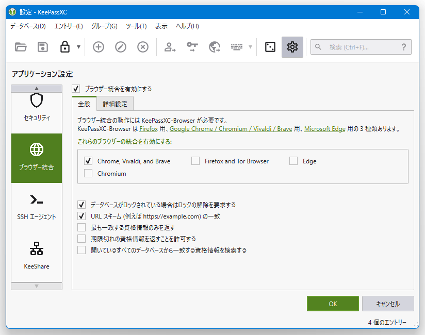
Task: Confirm settings with OK button
Action: coord(333,304)
